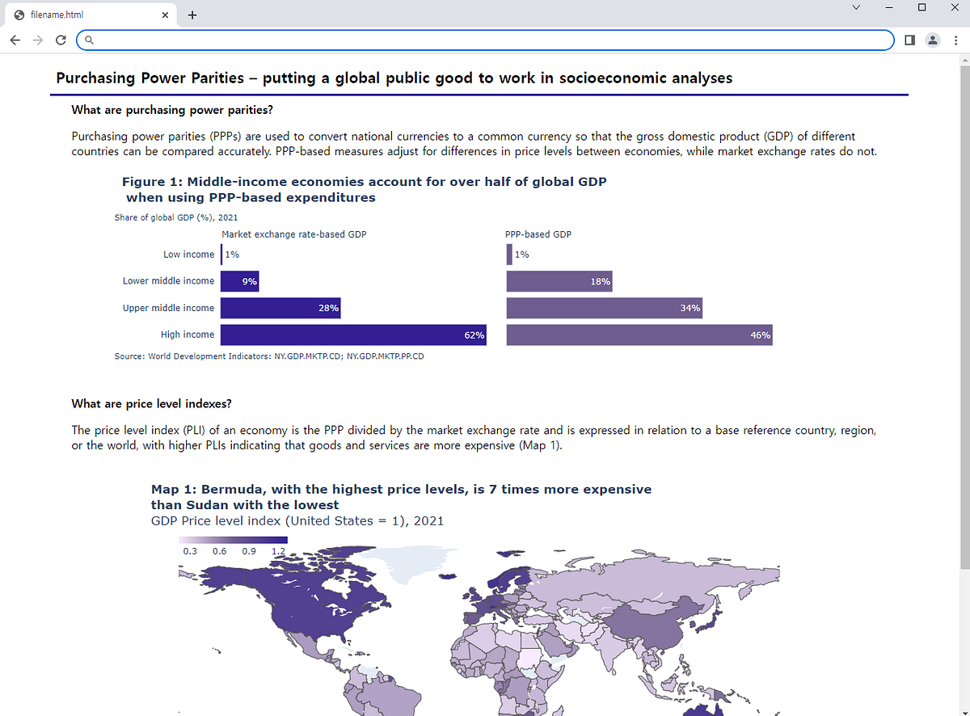Viewport: 970px width, 716px height.
Task: Close the filename.html tab
Action: (165, 14)
